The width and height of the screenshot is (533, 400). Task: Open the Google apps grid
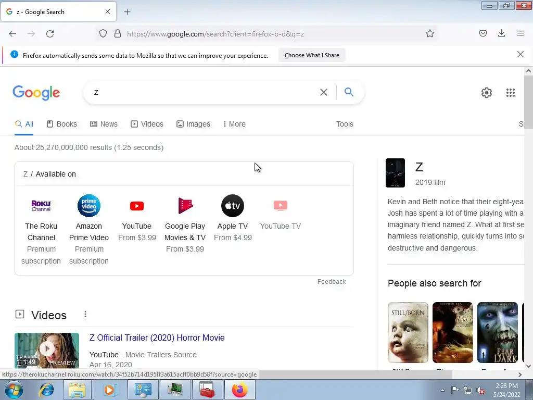tap(510, 93)
